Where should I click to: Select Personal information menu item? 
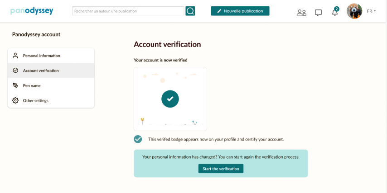pyautogui.click(x=42, y=56)
